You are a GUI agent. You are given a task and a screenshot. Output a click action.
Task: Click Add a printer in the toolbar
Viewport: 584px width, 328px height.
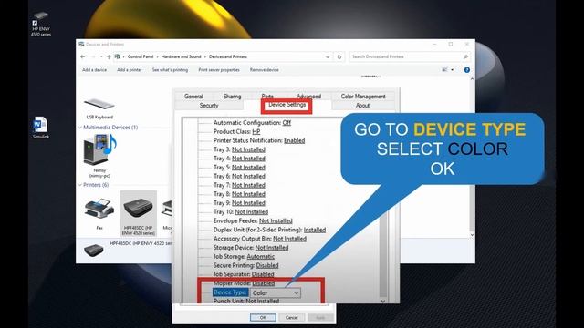[x=130, y=70]
